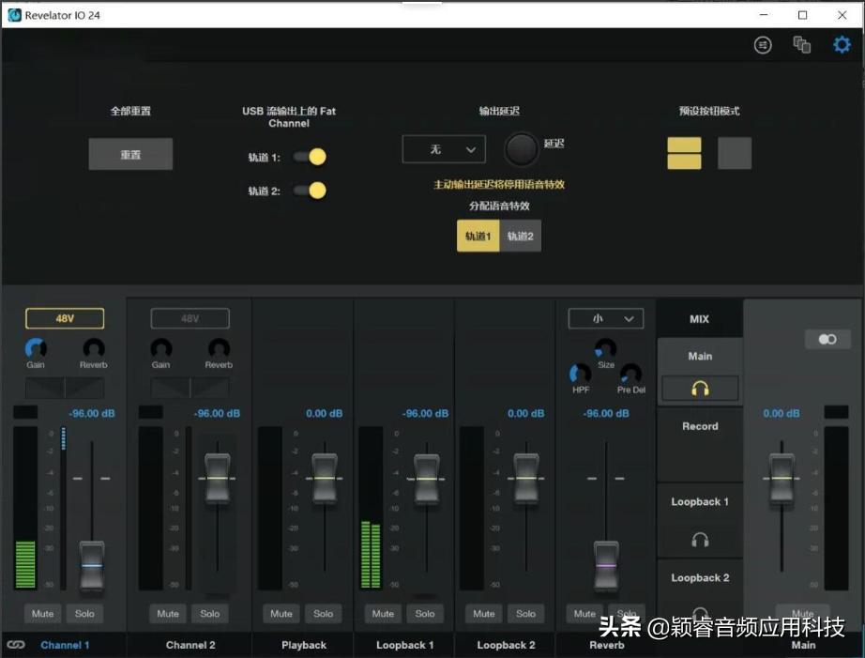The image size is (865, 658).
Task: Expand the Channel 1 link icon at bottom left
Action: (15, 645)
